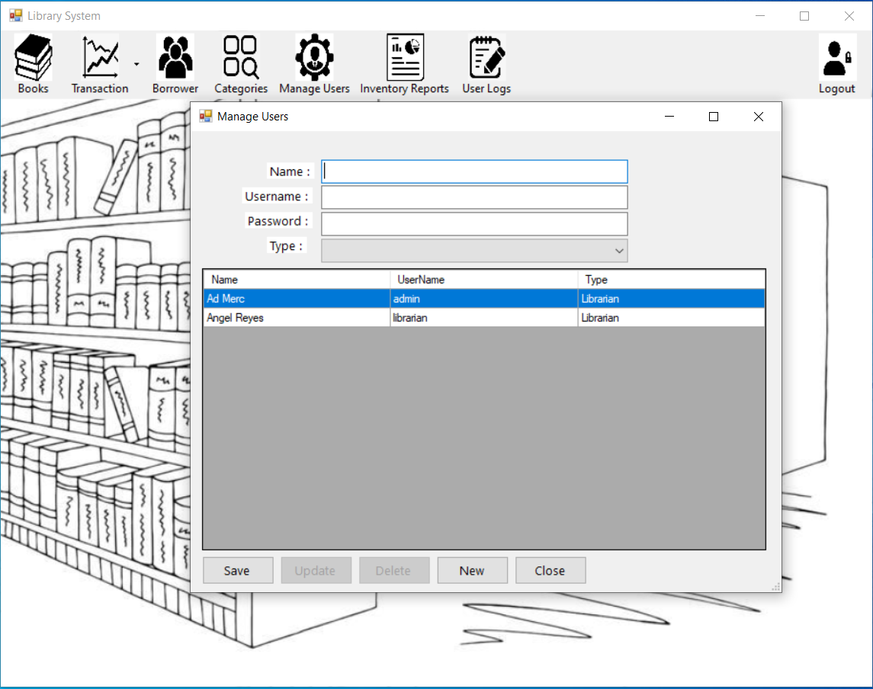The height and width of the screenshot is (689, 873).
Task: Select the Angel Reyes user row
Action: point(297,318)
